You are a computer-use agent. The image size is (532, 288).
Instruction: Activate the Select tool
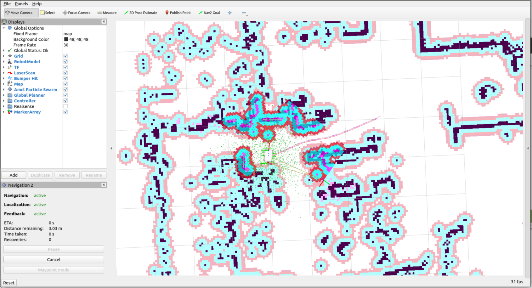tap(47, 13)
